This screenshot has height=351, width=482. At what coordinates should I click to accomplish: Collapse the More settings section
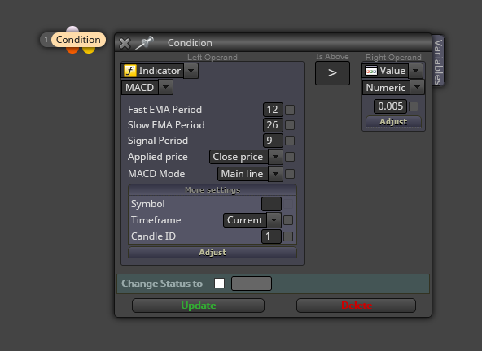[x=213, y=190]
